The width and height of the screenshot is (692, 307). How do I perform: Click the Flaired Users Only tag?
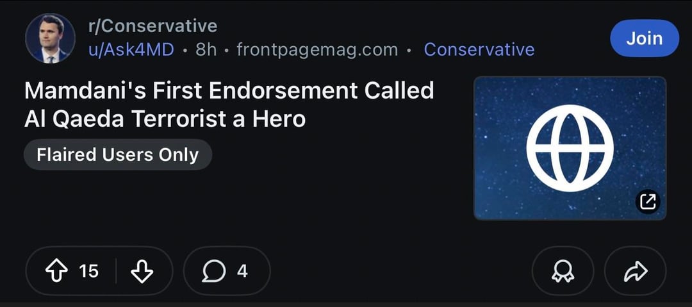coord(117,154)
